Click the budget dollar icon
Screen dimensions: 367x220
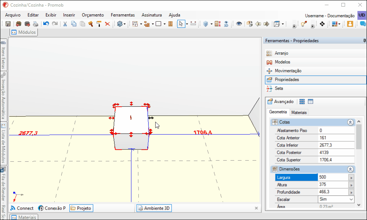click(120, 24)
